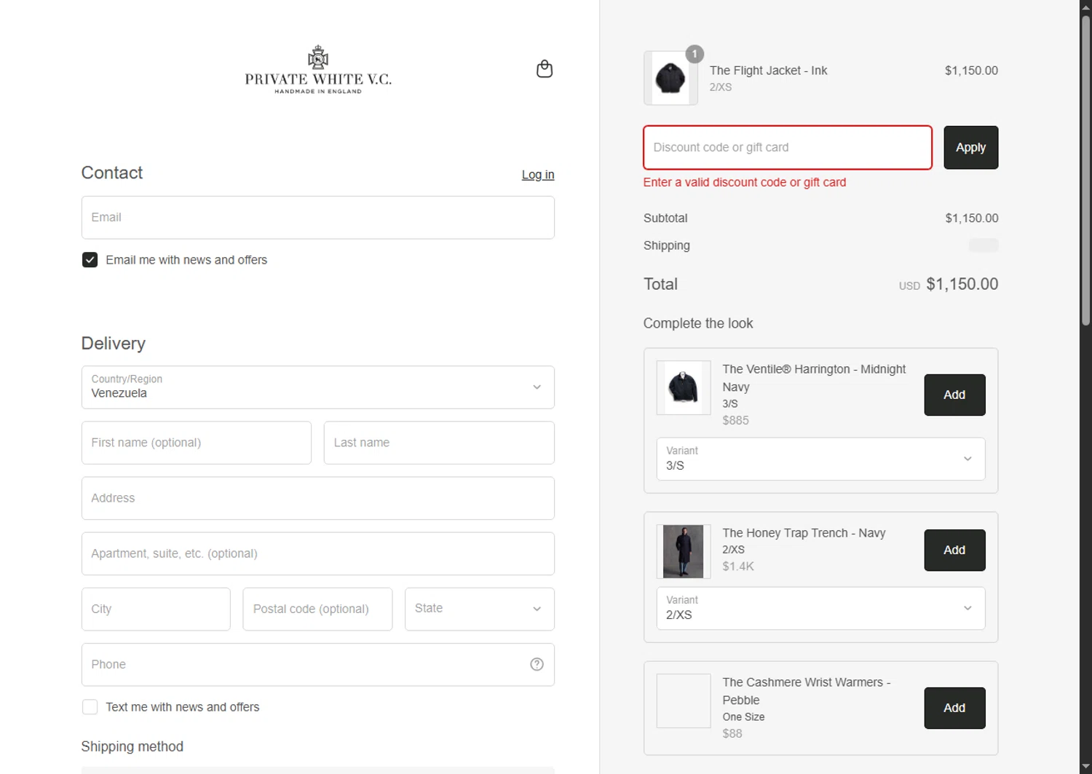Apply the discount code
The height and width of the screenshot is (774, 1092).
[970, 148]
